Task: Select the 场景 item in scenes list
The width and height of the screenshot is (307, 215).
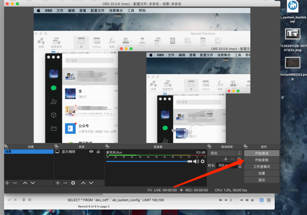Action: [x=29, y=152]
